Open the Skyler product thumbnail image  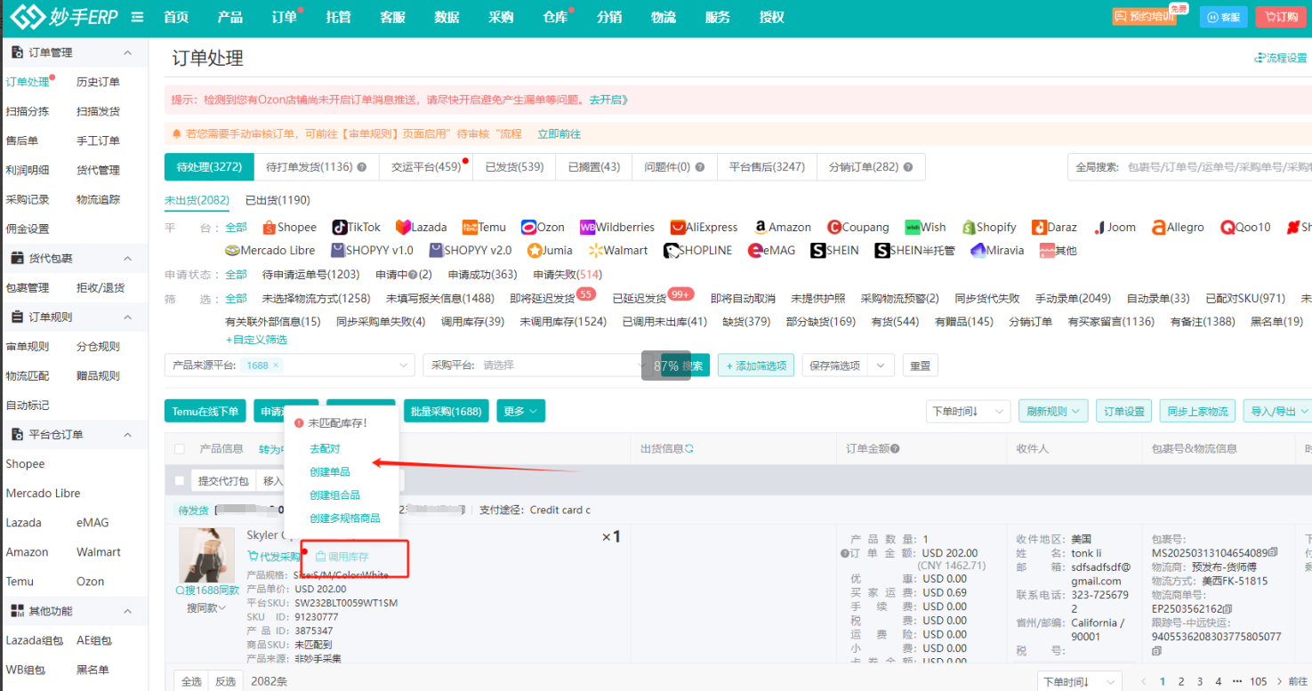pyautogui.click(x=206, y=555)
